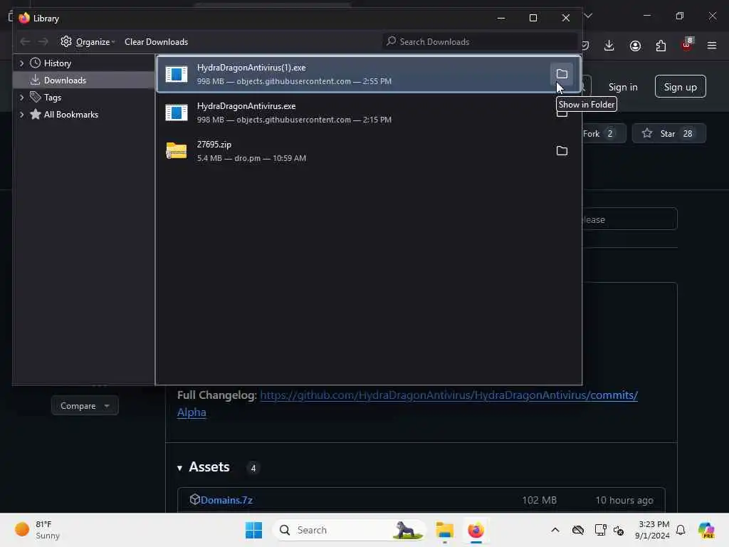Click the GitHub Sign up button

pos(680,87)
